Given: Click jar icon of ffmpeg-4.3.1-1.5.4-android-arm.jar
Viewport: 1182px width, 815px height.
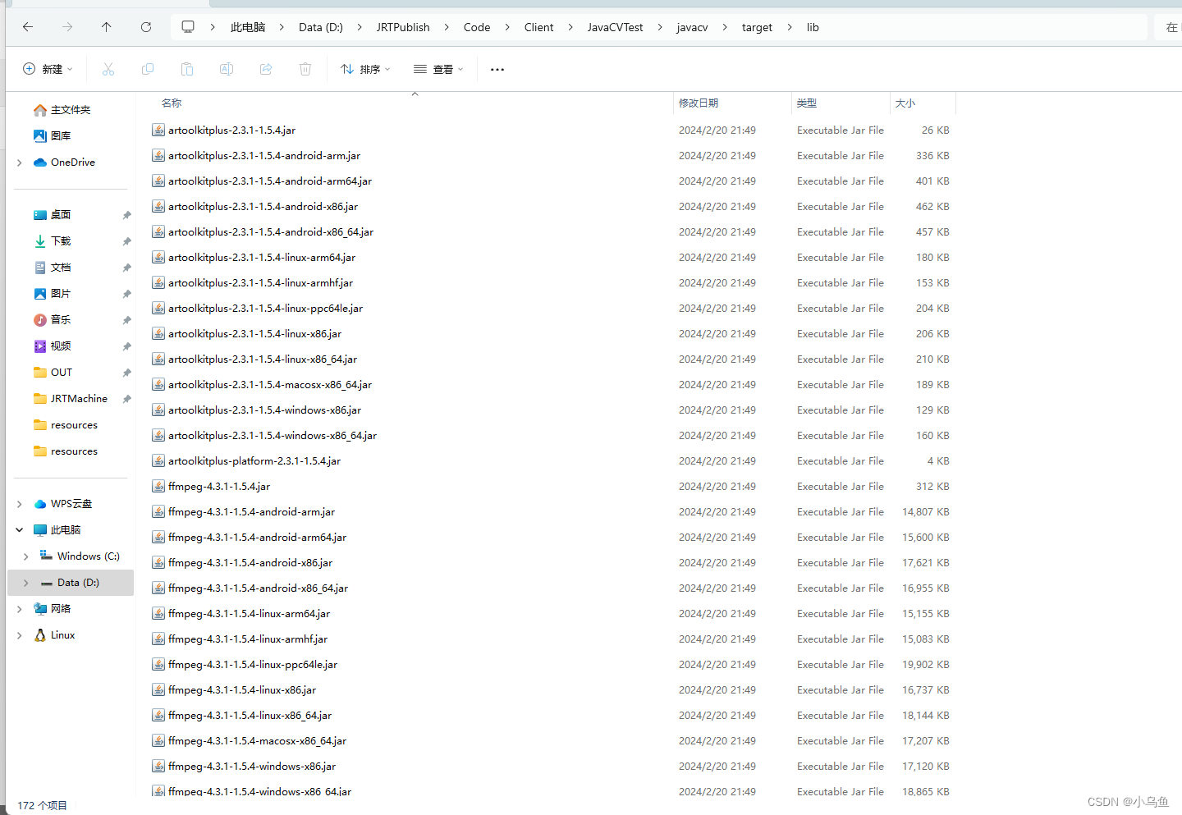Looking at the screenshot, I should 158,512.
